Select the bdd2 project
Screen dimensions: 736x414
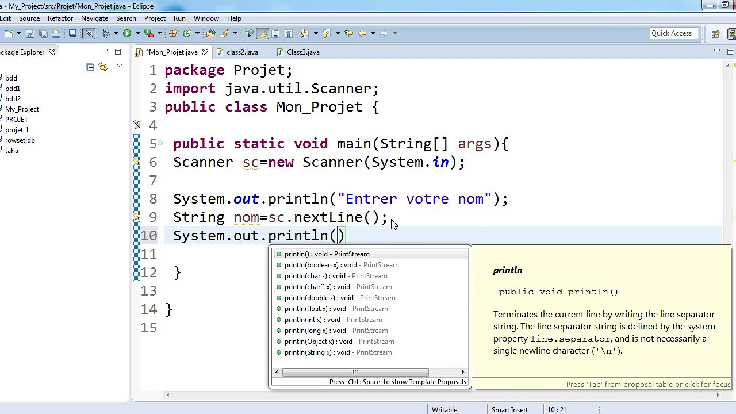(x=13, y=99)
